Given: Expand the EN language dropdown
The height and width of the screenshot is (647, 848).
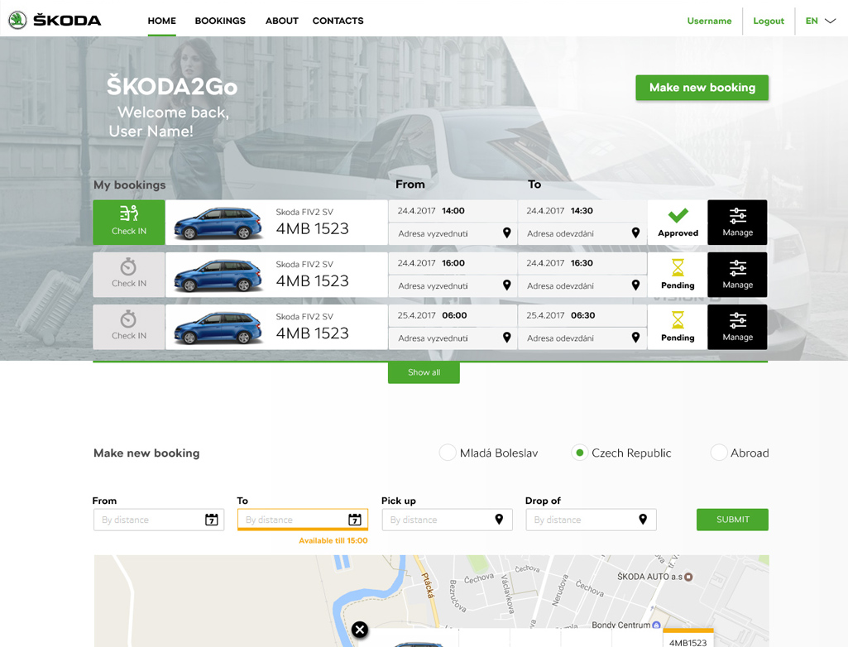Looking at the screenshot, I should (x=821, y=21).
